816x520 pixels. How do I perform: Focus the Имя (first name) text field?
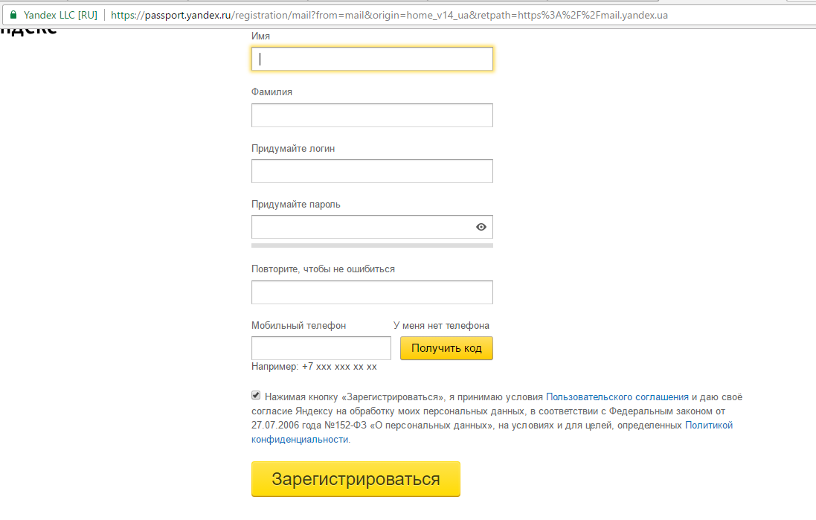[372, 59]
